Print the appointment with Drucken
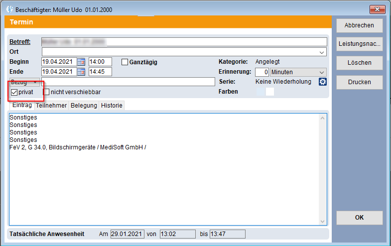 [359, 82]
